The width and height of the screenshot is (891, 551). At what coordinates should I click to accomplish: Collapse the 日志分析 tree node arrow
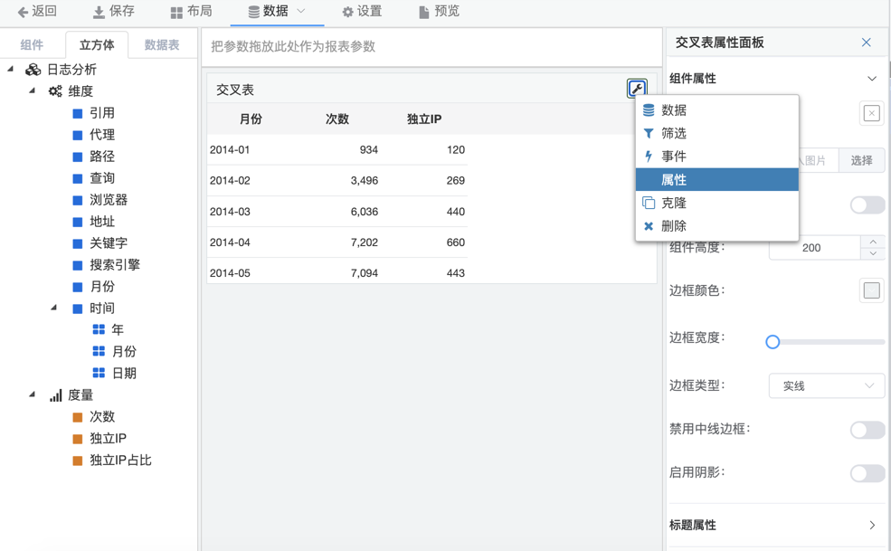[10, 69]
